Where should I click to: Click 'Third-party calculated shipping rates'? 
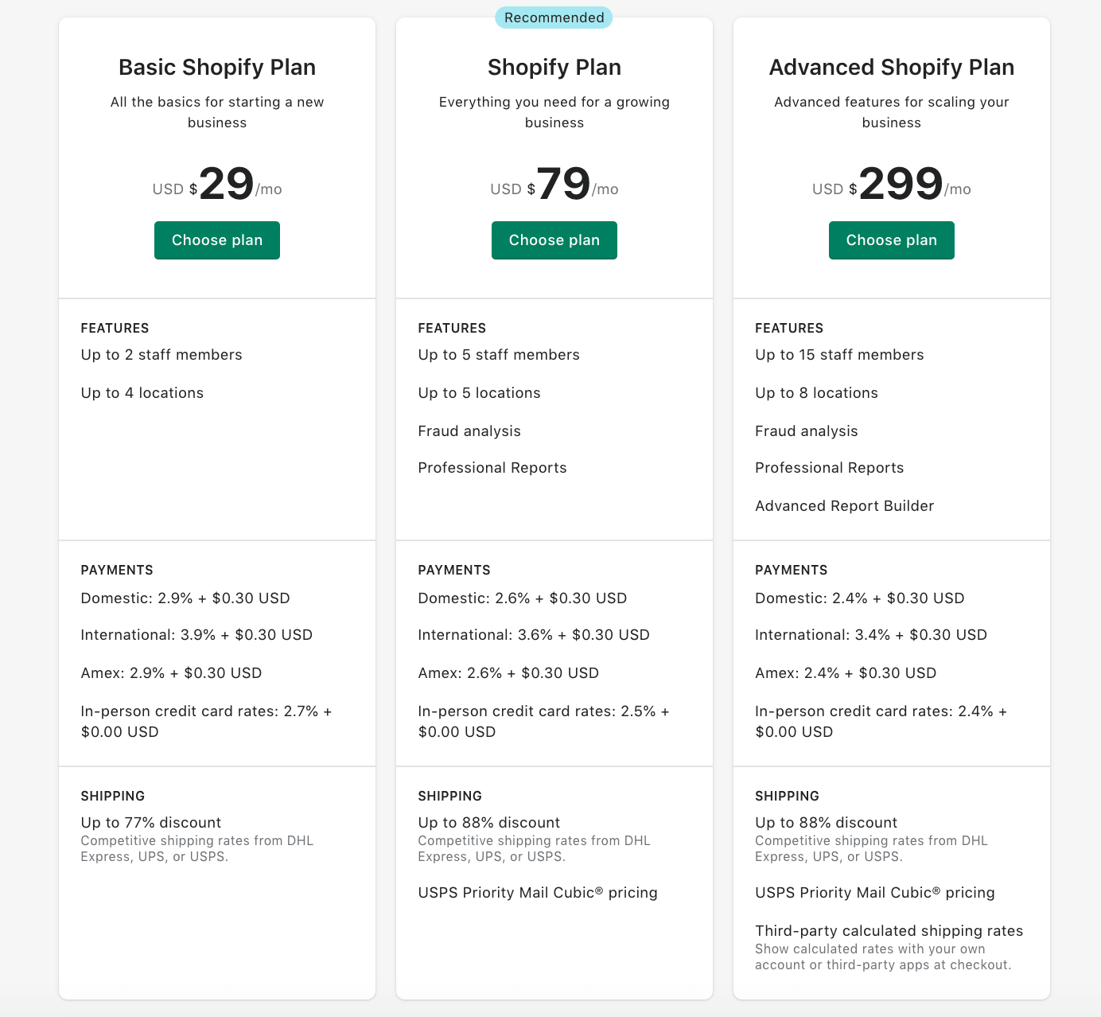[889, 931]
